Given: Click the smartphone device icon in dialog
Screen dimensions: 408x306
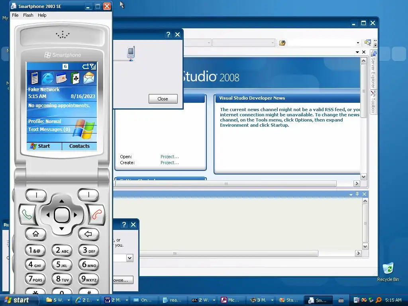Looking at the screenshot, I should 131,53.
